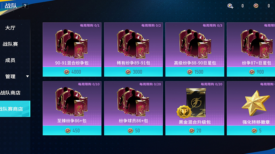
Task: Open the 大厅 sidebar tab
Action: (x=10, y=28)
